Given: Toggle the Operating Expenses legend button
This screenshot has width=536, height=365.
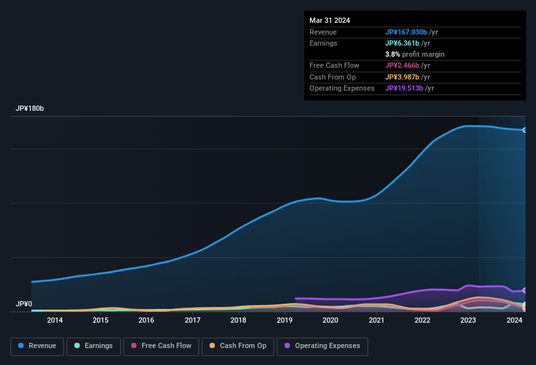Looking at the screenshot, I should click(323, 346).
